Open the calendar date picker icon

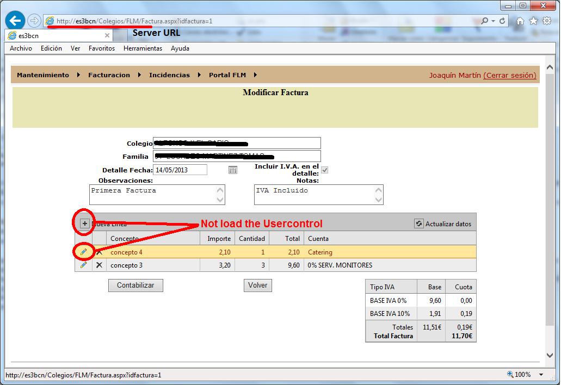tap(233, 170)
